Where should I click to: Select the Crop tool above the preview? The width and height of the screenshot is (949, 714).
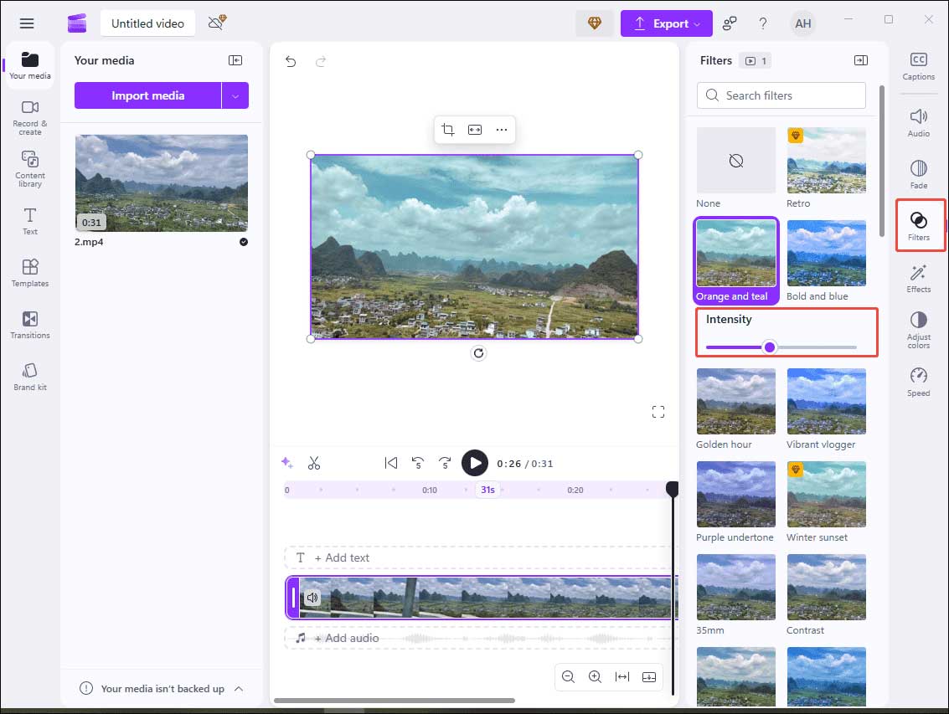[x=447, y=129]
